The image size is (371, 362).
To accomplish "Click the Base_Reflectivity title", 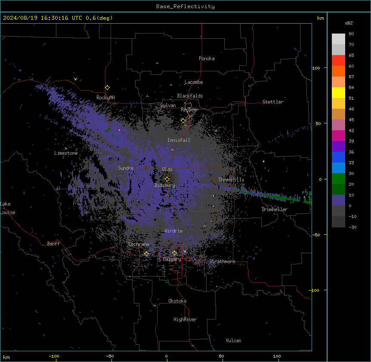I will pyautogui.click(x=185, y=6).
